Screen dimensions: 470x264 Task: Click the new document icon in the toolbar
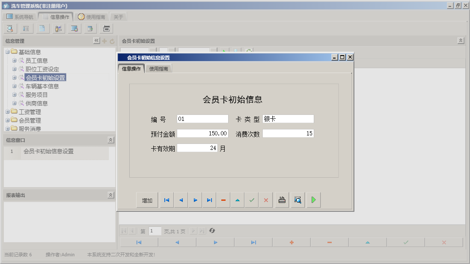click(x=42, y=28)
